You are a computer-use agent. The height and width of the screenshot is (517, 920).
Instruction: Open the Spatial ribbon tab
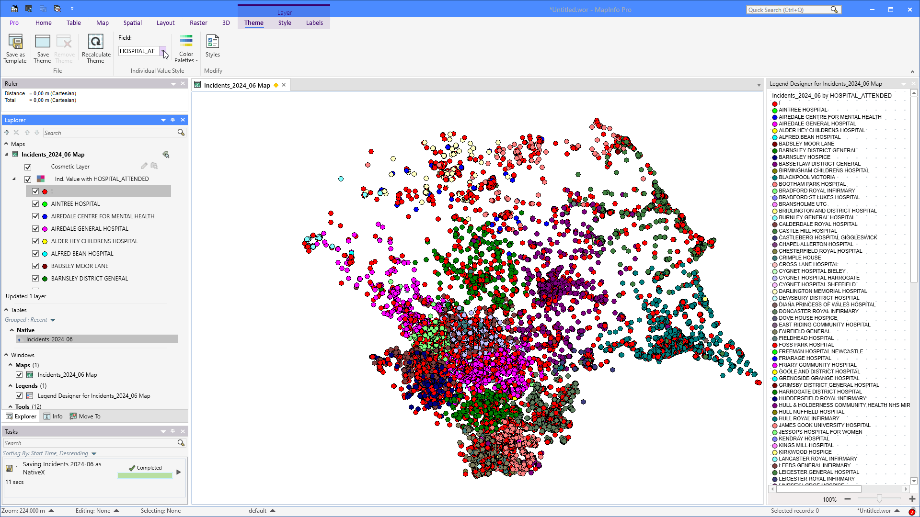tap(132, 22)
